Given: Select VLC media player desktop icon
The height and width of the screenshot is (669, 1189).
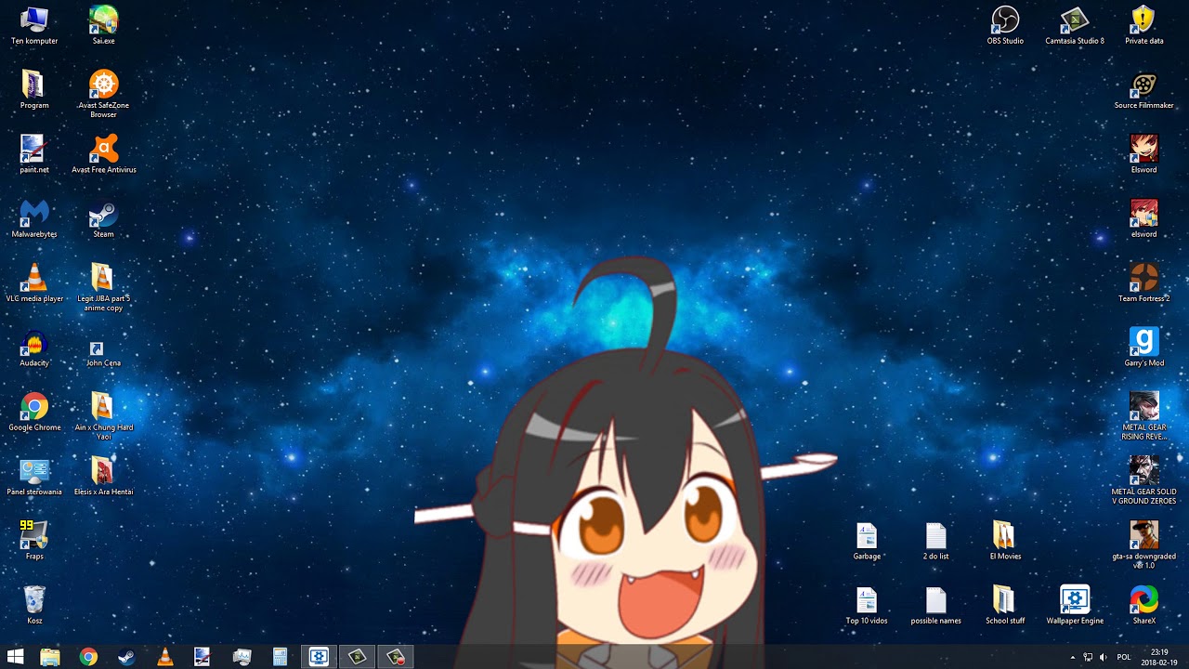Looking at the screenshot, I should tap(34, 283).
